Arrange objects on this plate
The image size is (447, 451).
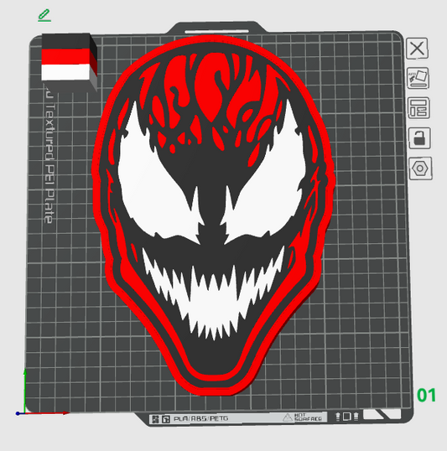pyautogui.click(x=418, y=108)
